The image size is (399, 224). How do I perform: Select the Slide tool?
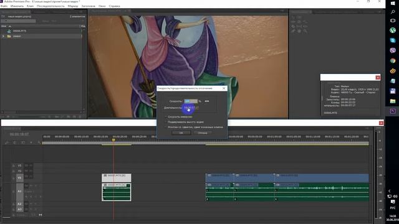point(305,26)
